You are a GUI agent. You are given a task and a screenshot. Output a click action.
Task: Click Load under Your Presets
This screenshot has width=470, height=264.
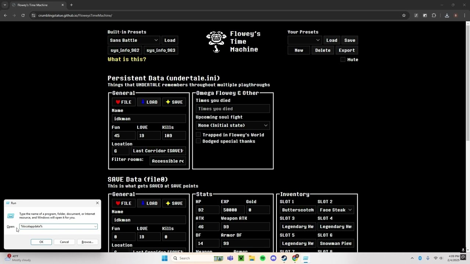tap(332, 40)
